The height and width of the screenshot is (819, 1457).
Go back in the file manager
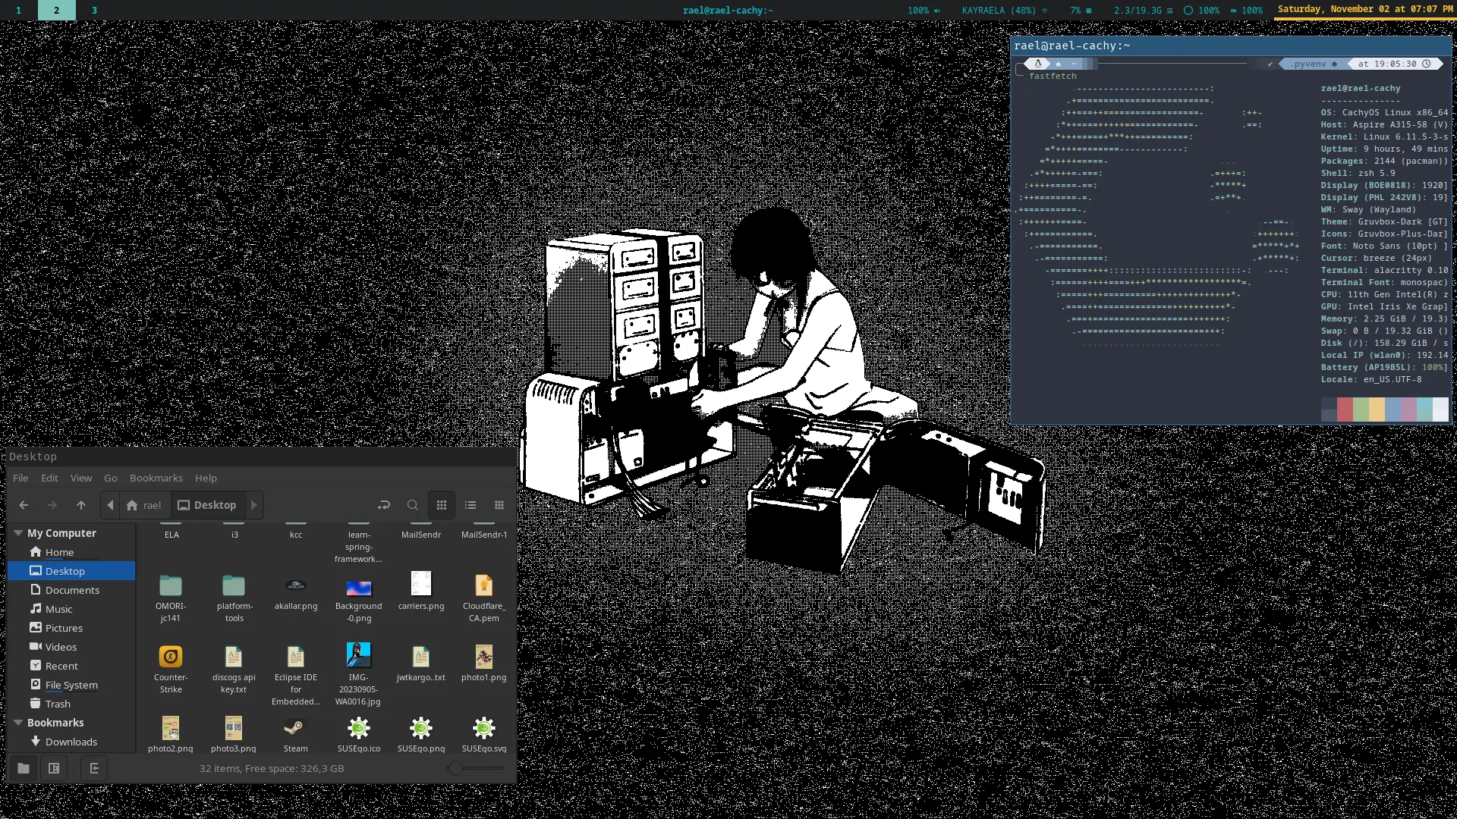(24, 505)
